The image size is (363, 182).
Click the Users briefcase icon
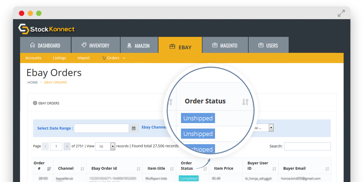(261, 45)
